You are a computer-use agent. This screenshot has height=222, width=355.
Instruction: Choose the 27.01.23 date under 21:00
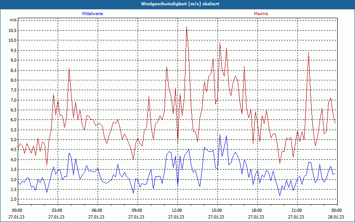coord(296,217)
